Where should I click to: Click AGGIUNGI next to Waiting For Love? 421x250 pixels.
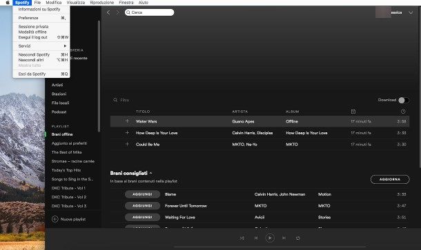pyautogui.click(x=142, y=217)
